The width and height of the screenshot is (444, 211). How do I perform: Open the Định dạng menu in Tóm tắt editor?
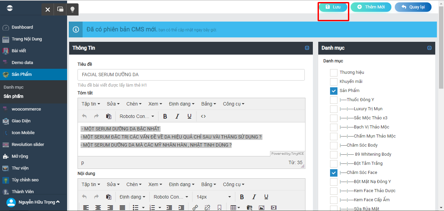pos(182,104)
